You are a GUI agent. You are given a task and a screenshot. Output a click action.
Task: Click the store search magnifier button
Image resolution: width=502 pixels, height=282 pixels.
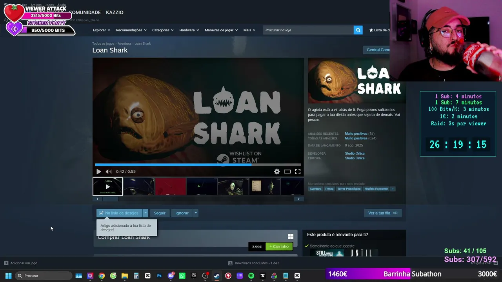(x=358, y=30)
